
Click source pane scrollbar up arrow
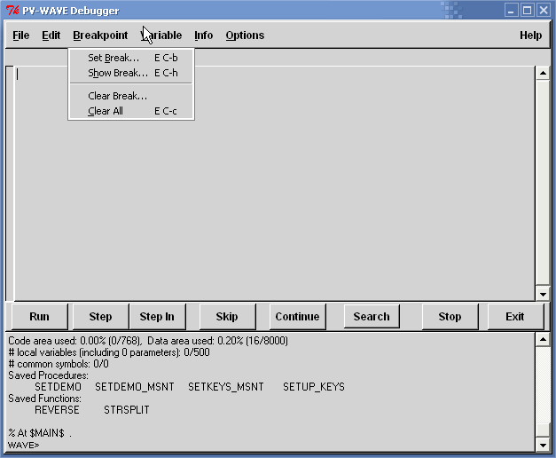pos(543,73)
